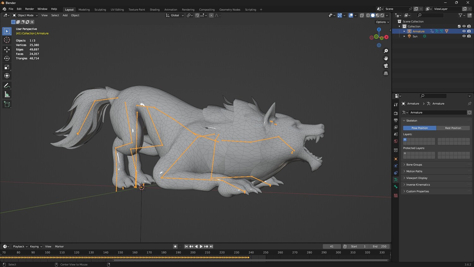Image resolution: width=474 pixels, height=267 pixels.
Task: Switch to camera view using the camera icon
Action: point(386,66)
